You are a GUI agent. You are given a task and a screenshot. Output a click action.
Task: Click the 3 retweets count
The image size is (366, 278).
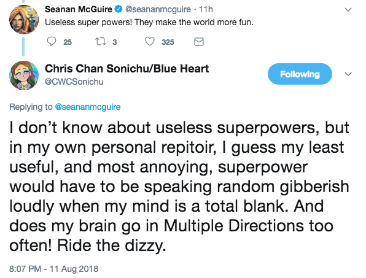(x=115, y=42)
